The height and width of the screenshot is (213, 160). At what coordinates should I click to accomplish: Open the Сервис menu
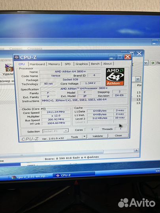tap(16, 49)
